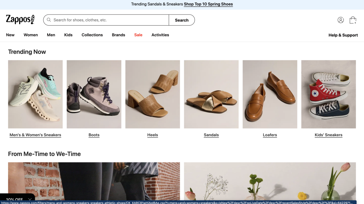
Task: Select the gold sandals product image
Action: [x=211, y=94]
